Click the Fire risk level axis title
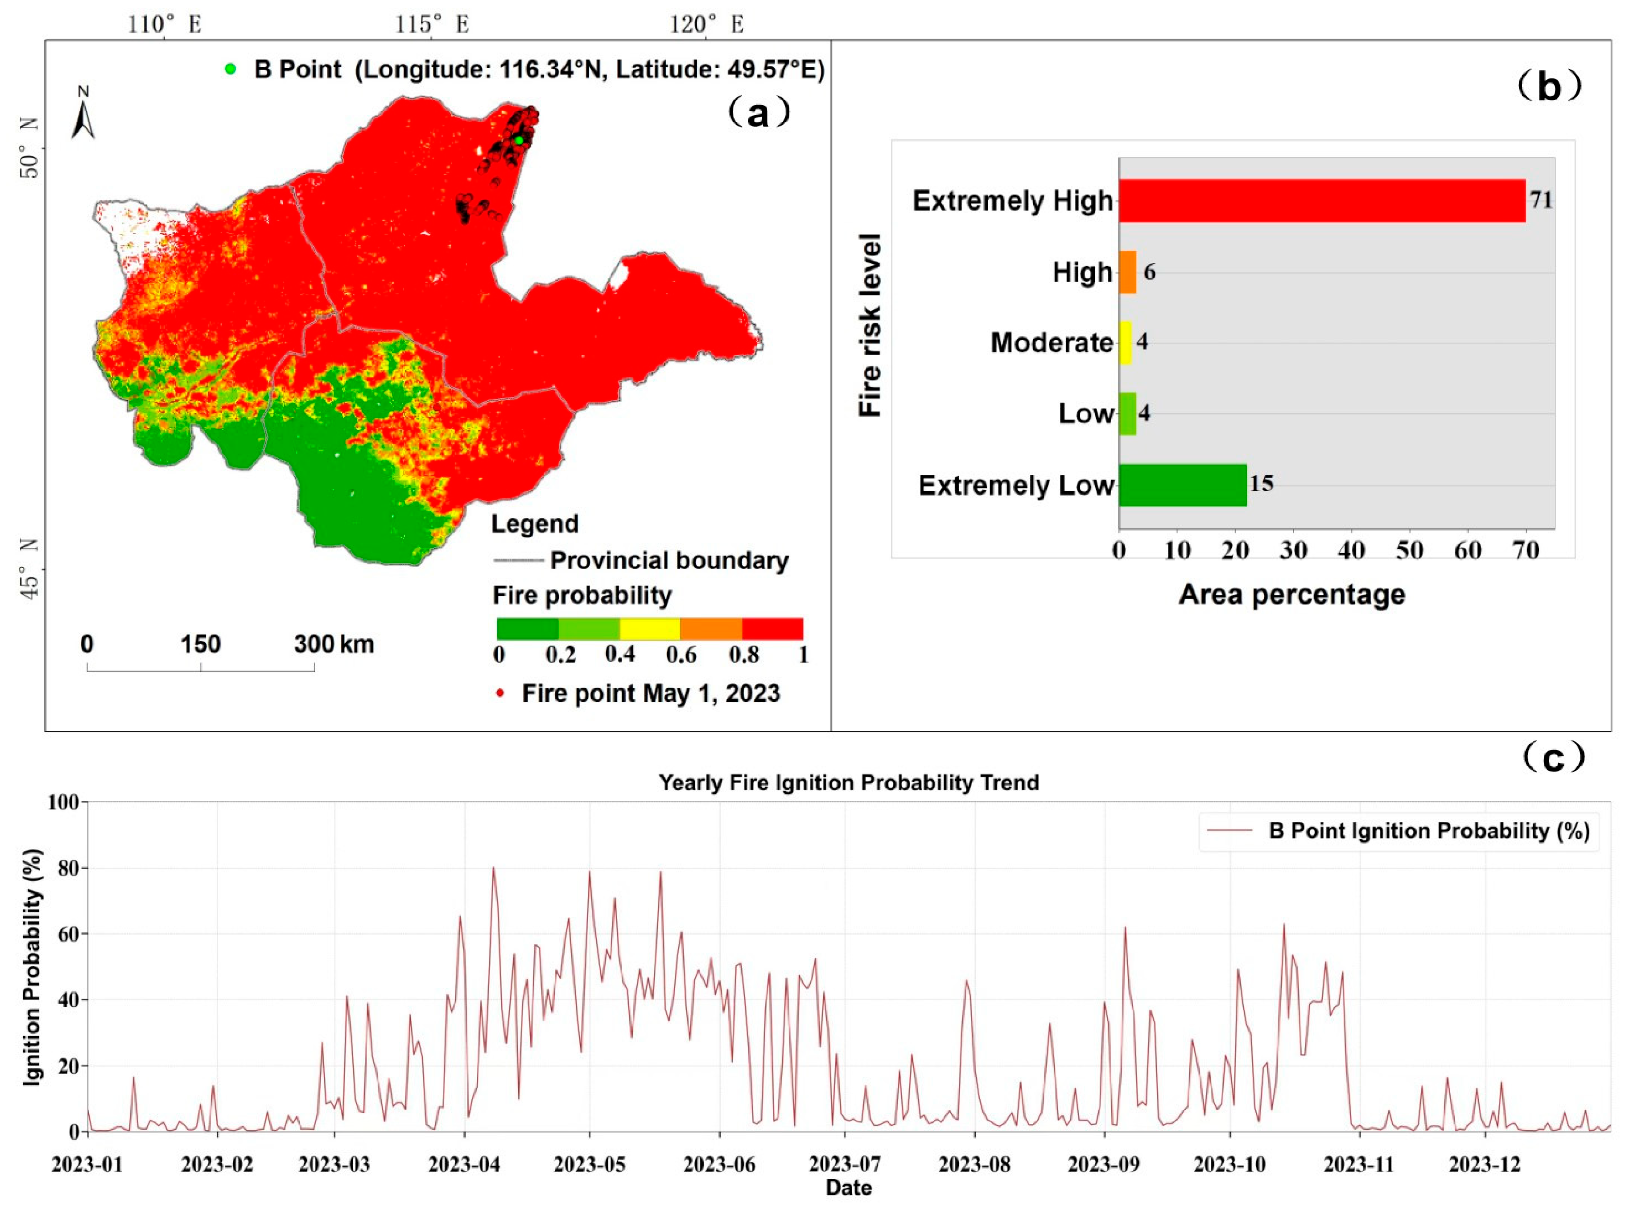 click(x=870, y=326)
